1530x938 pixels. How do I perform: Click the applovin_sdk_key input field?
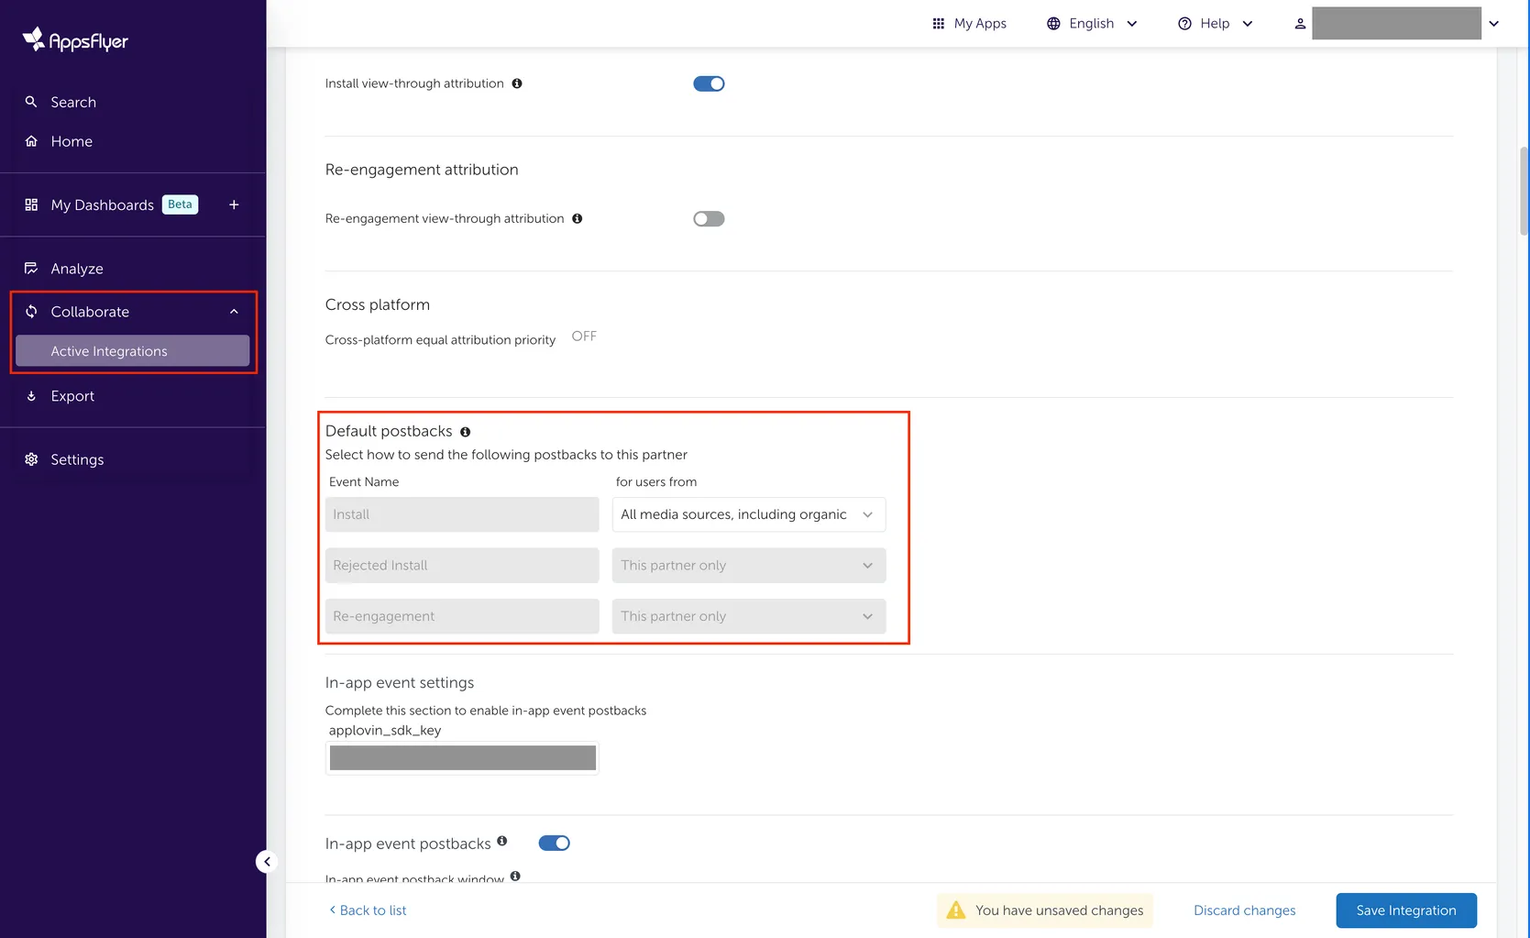(x=461, y=757)
